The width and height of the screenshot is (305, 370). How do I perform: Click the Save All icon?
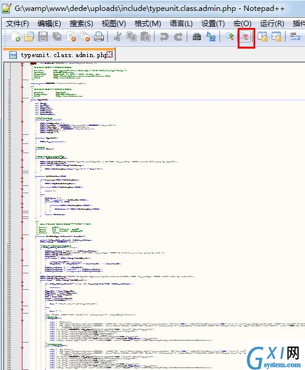[x=57, y=37]
